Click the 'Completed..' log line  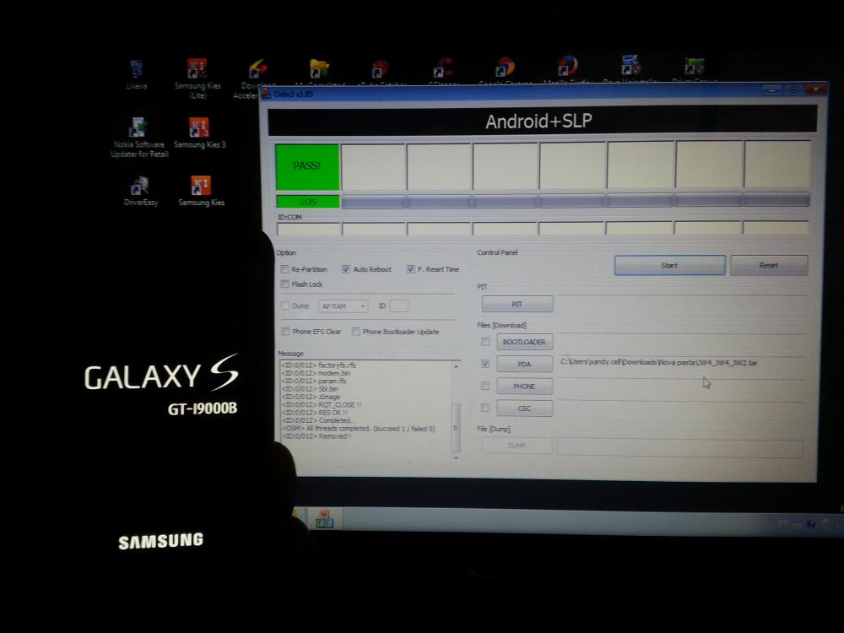click(x=317, y=420)
